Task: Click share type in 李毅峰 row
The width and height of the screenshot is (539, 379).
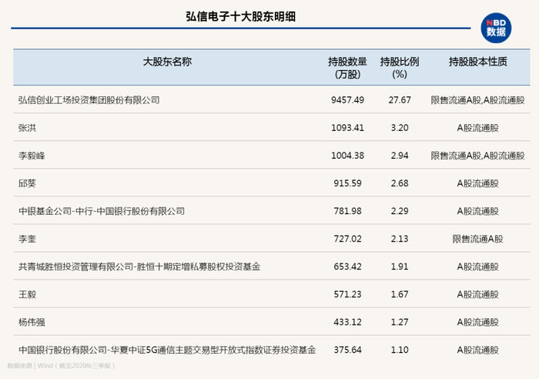Action: tap(478, 156)
